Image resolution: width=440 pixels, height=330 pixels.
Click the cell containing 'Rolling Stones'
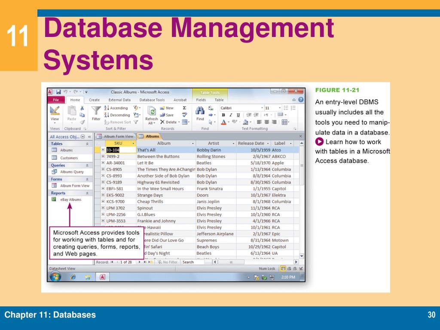(216, 156)
